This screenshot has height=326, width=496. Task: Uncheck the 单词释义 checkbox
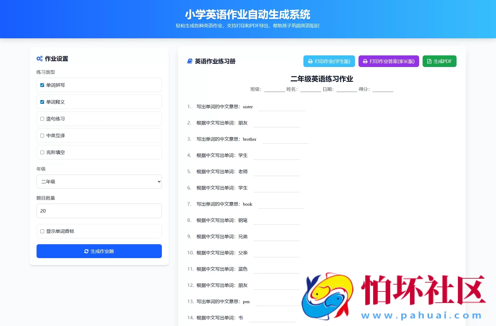[x=42, y=102]
